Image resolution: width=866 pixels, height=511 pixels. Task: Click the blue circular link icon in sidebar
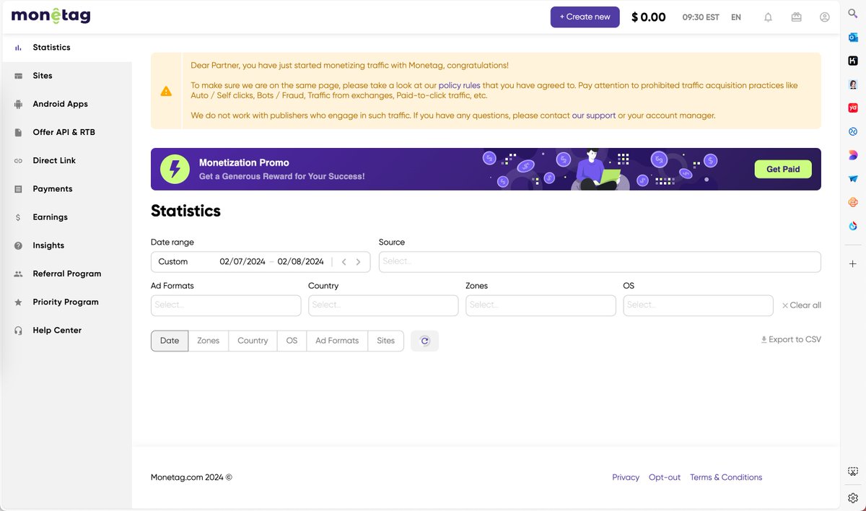coord(853,131)
